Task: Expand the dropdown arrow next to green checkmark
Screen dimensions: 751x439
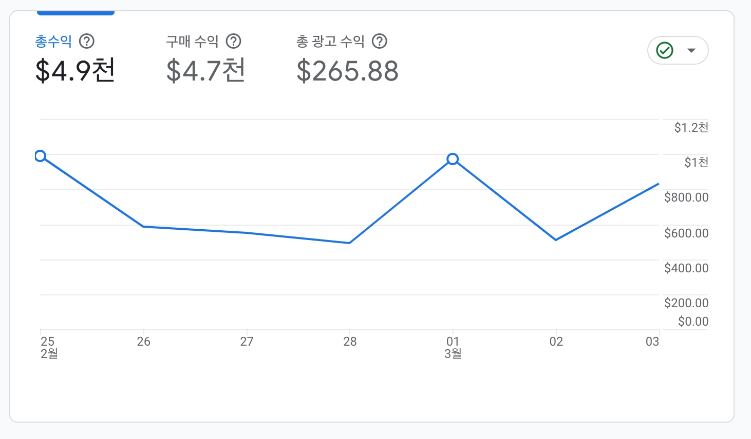Action: tap(691, 50)
